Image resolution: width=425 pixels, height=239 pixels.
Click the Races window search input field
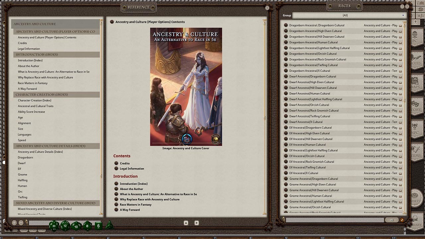335,220
